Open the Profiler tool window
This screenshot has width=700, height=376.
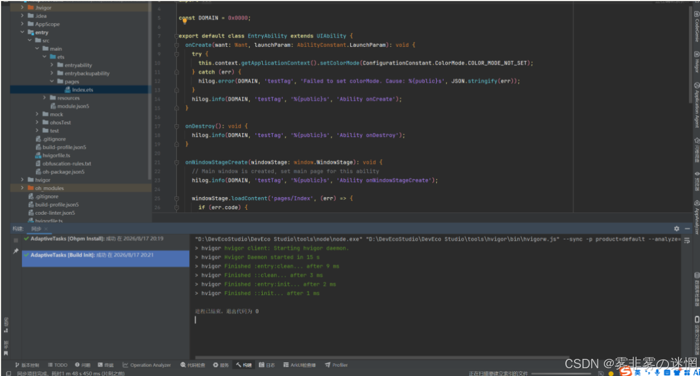tap(336, 365)
